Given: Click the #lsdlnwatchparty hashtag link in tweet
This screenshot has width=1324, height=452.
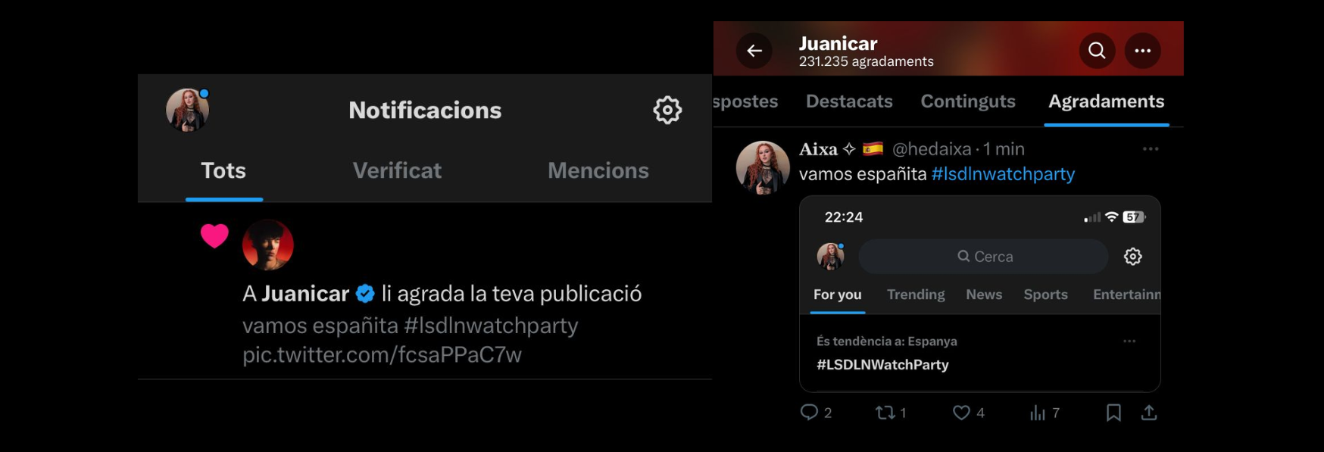Looking at the screenshot, I should 1003,174.
